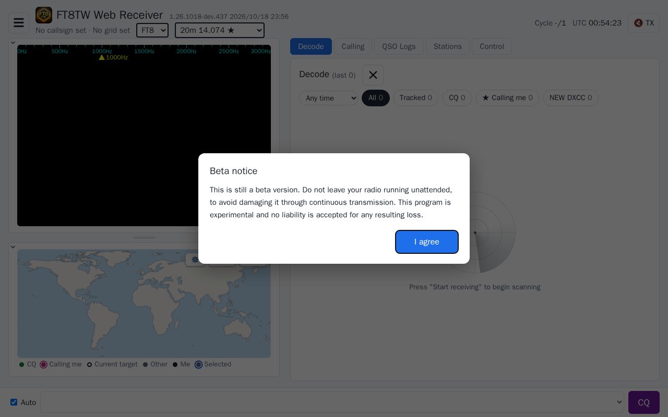Click the radar scanning graphic
Viewport: 668px width, 417px height.
coord(475,232)
